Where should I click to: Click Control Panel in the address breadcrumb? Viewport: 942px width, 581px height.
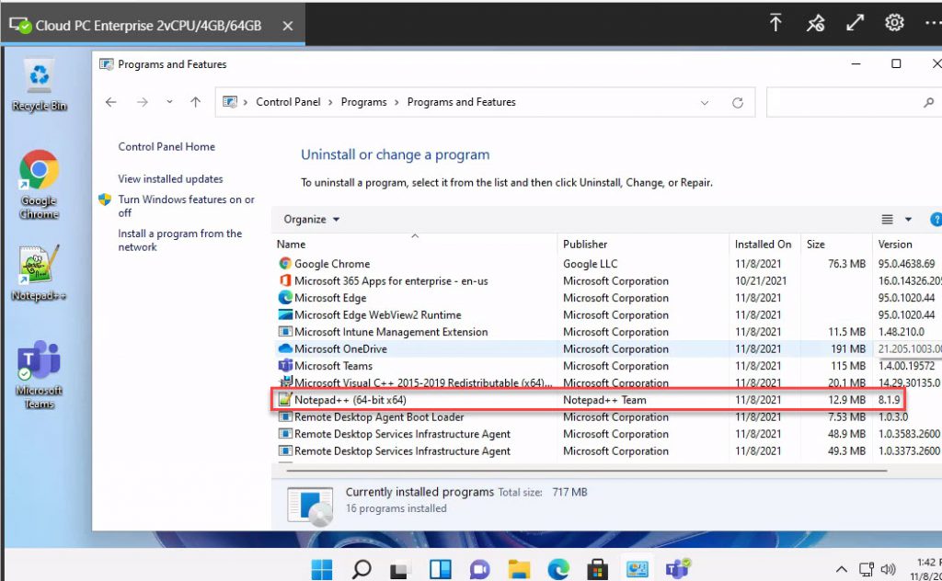(288, 102)
